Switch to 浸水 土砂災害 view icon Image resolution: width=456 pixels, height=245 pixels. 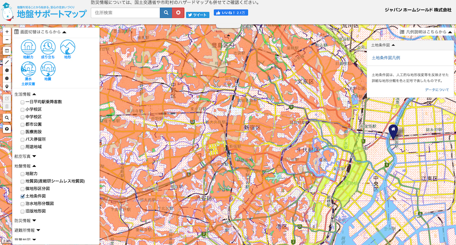point(28,74)
